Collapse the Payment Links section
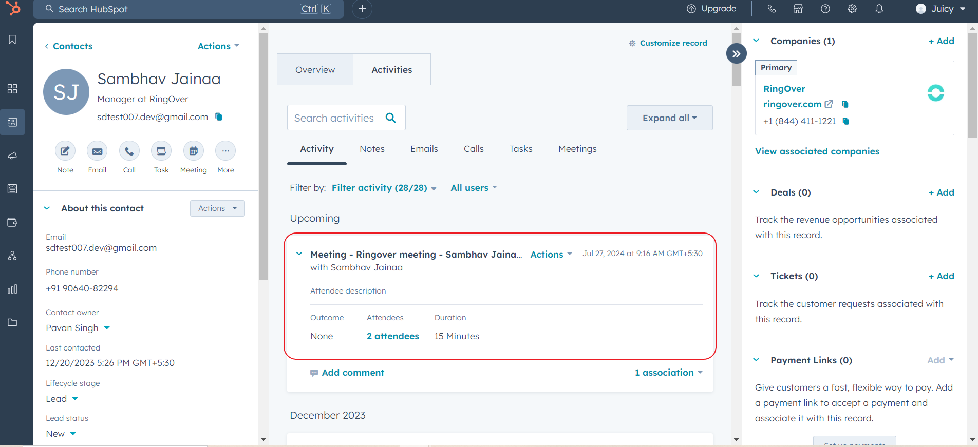Viewport: 978px width, 447px height. (756, 360)
